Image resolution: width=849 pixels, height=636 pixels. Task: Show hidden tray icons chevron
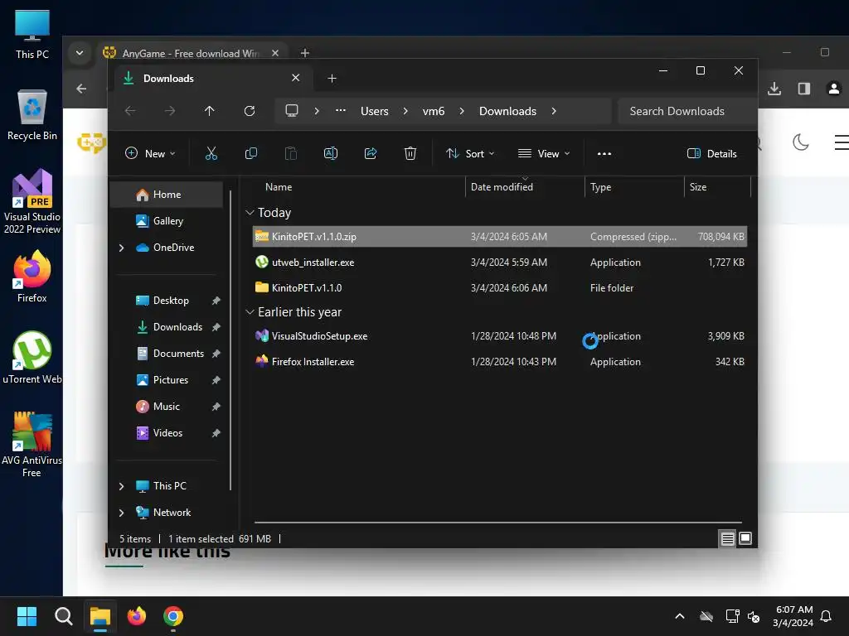[x=680, y=616]
